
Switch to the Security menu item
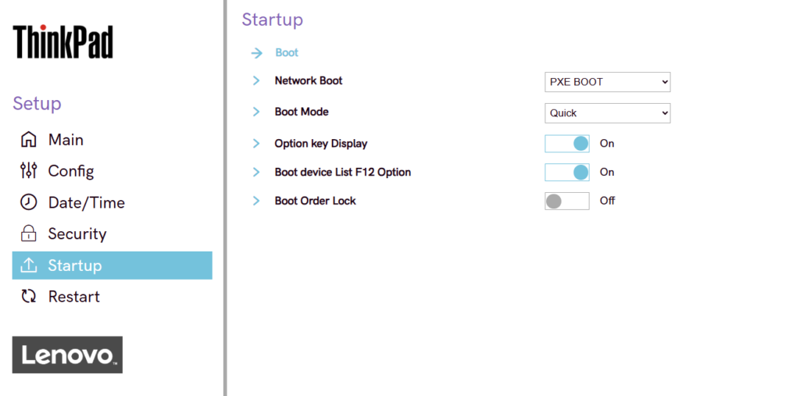(x=77, y=234)
